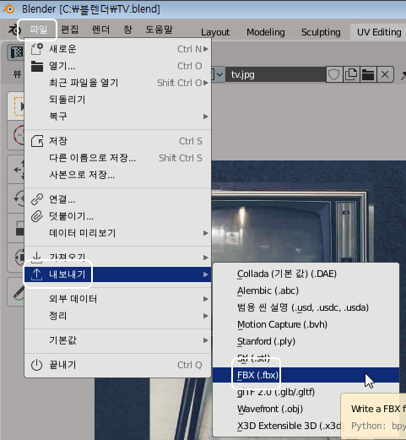Open the 도움말 menu

159,30
